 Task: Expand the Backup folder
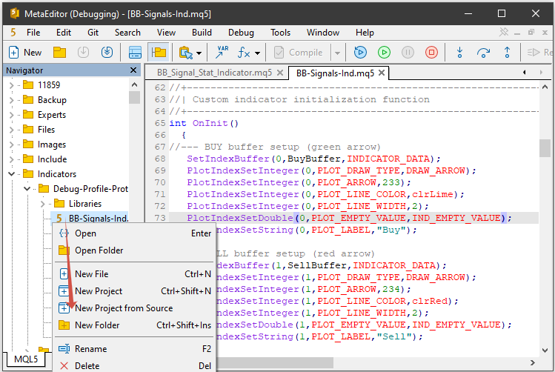coord(11,100)
